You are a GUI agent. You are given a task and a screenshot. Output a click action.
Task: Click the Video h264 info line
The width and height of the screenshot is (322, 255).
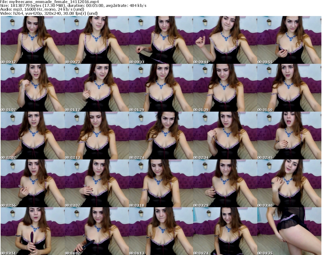pyautogui.click(x=49, y=13)
